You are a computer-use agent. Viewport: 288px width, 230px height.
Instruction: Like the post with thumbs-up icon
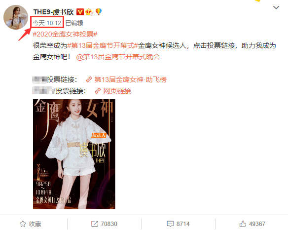click(243, 224)
